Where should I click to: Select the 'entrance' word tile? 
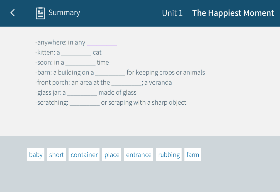point(139,155)
